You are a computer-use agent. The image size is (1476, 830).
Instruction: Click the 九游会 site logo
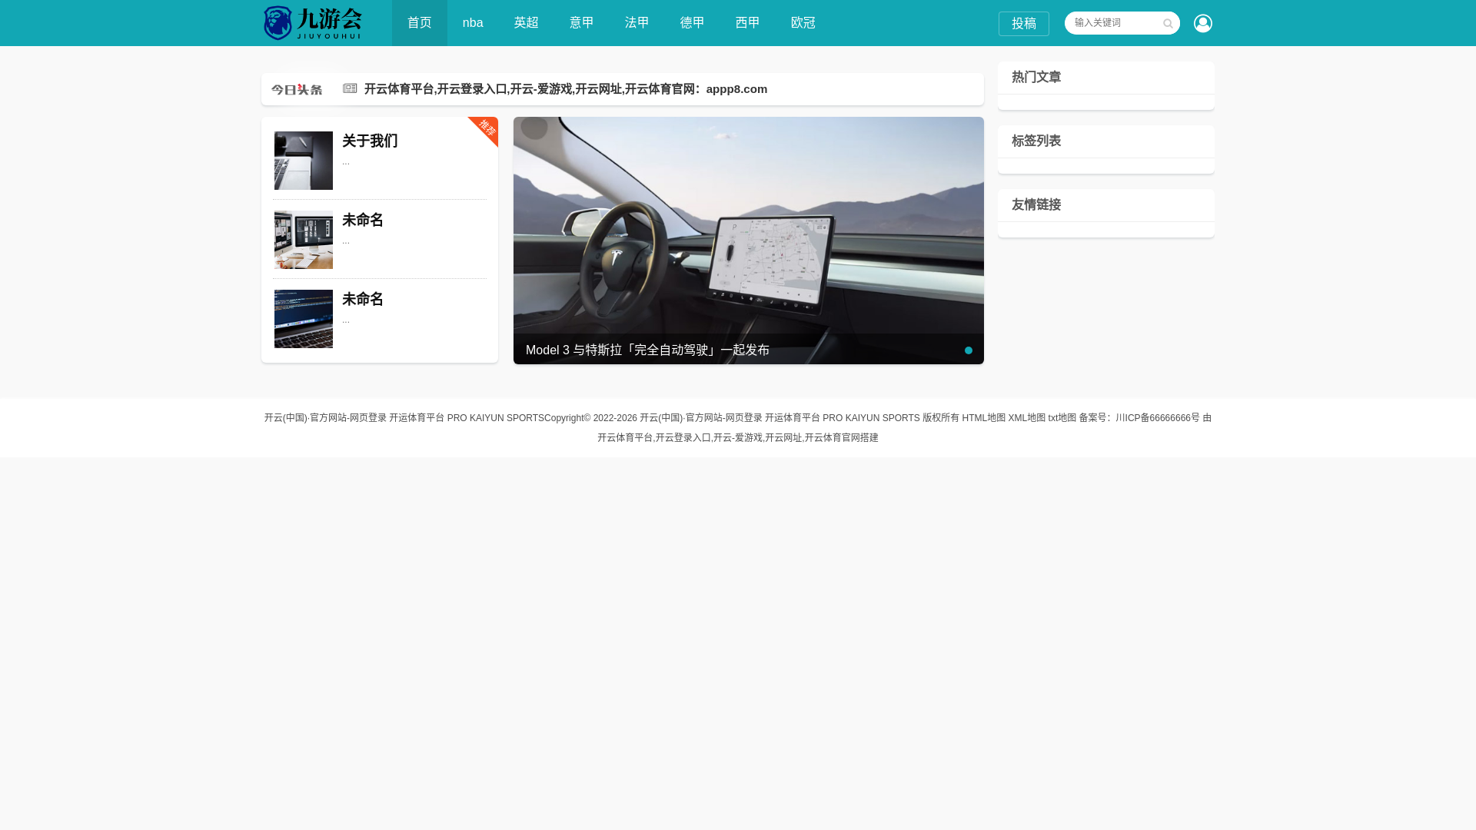click(x=312, y=23)
